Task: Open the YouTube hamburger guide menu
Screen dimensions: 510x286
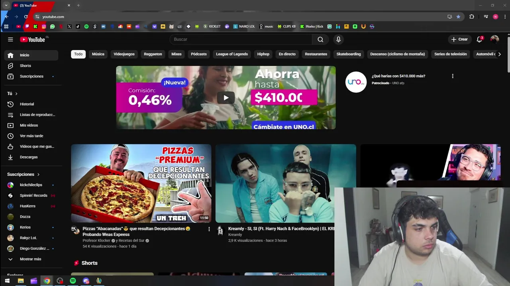Action: [10, 39]
